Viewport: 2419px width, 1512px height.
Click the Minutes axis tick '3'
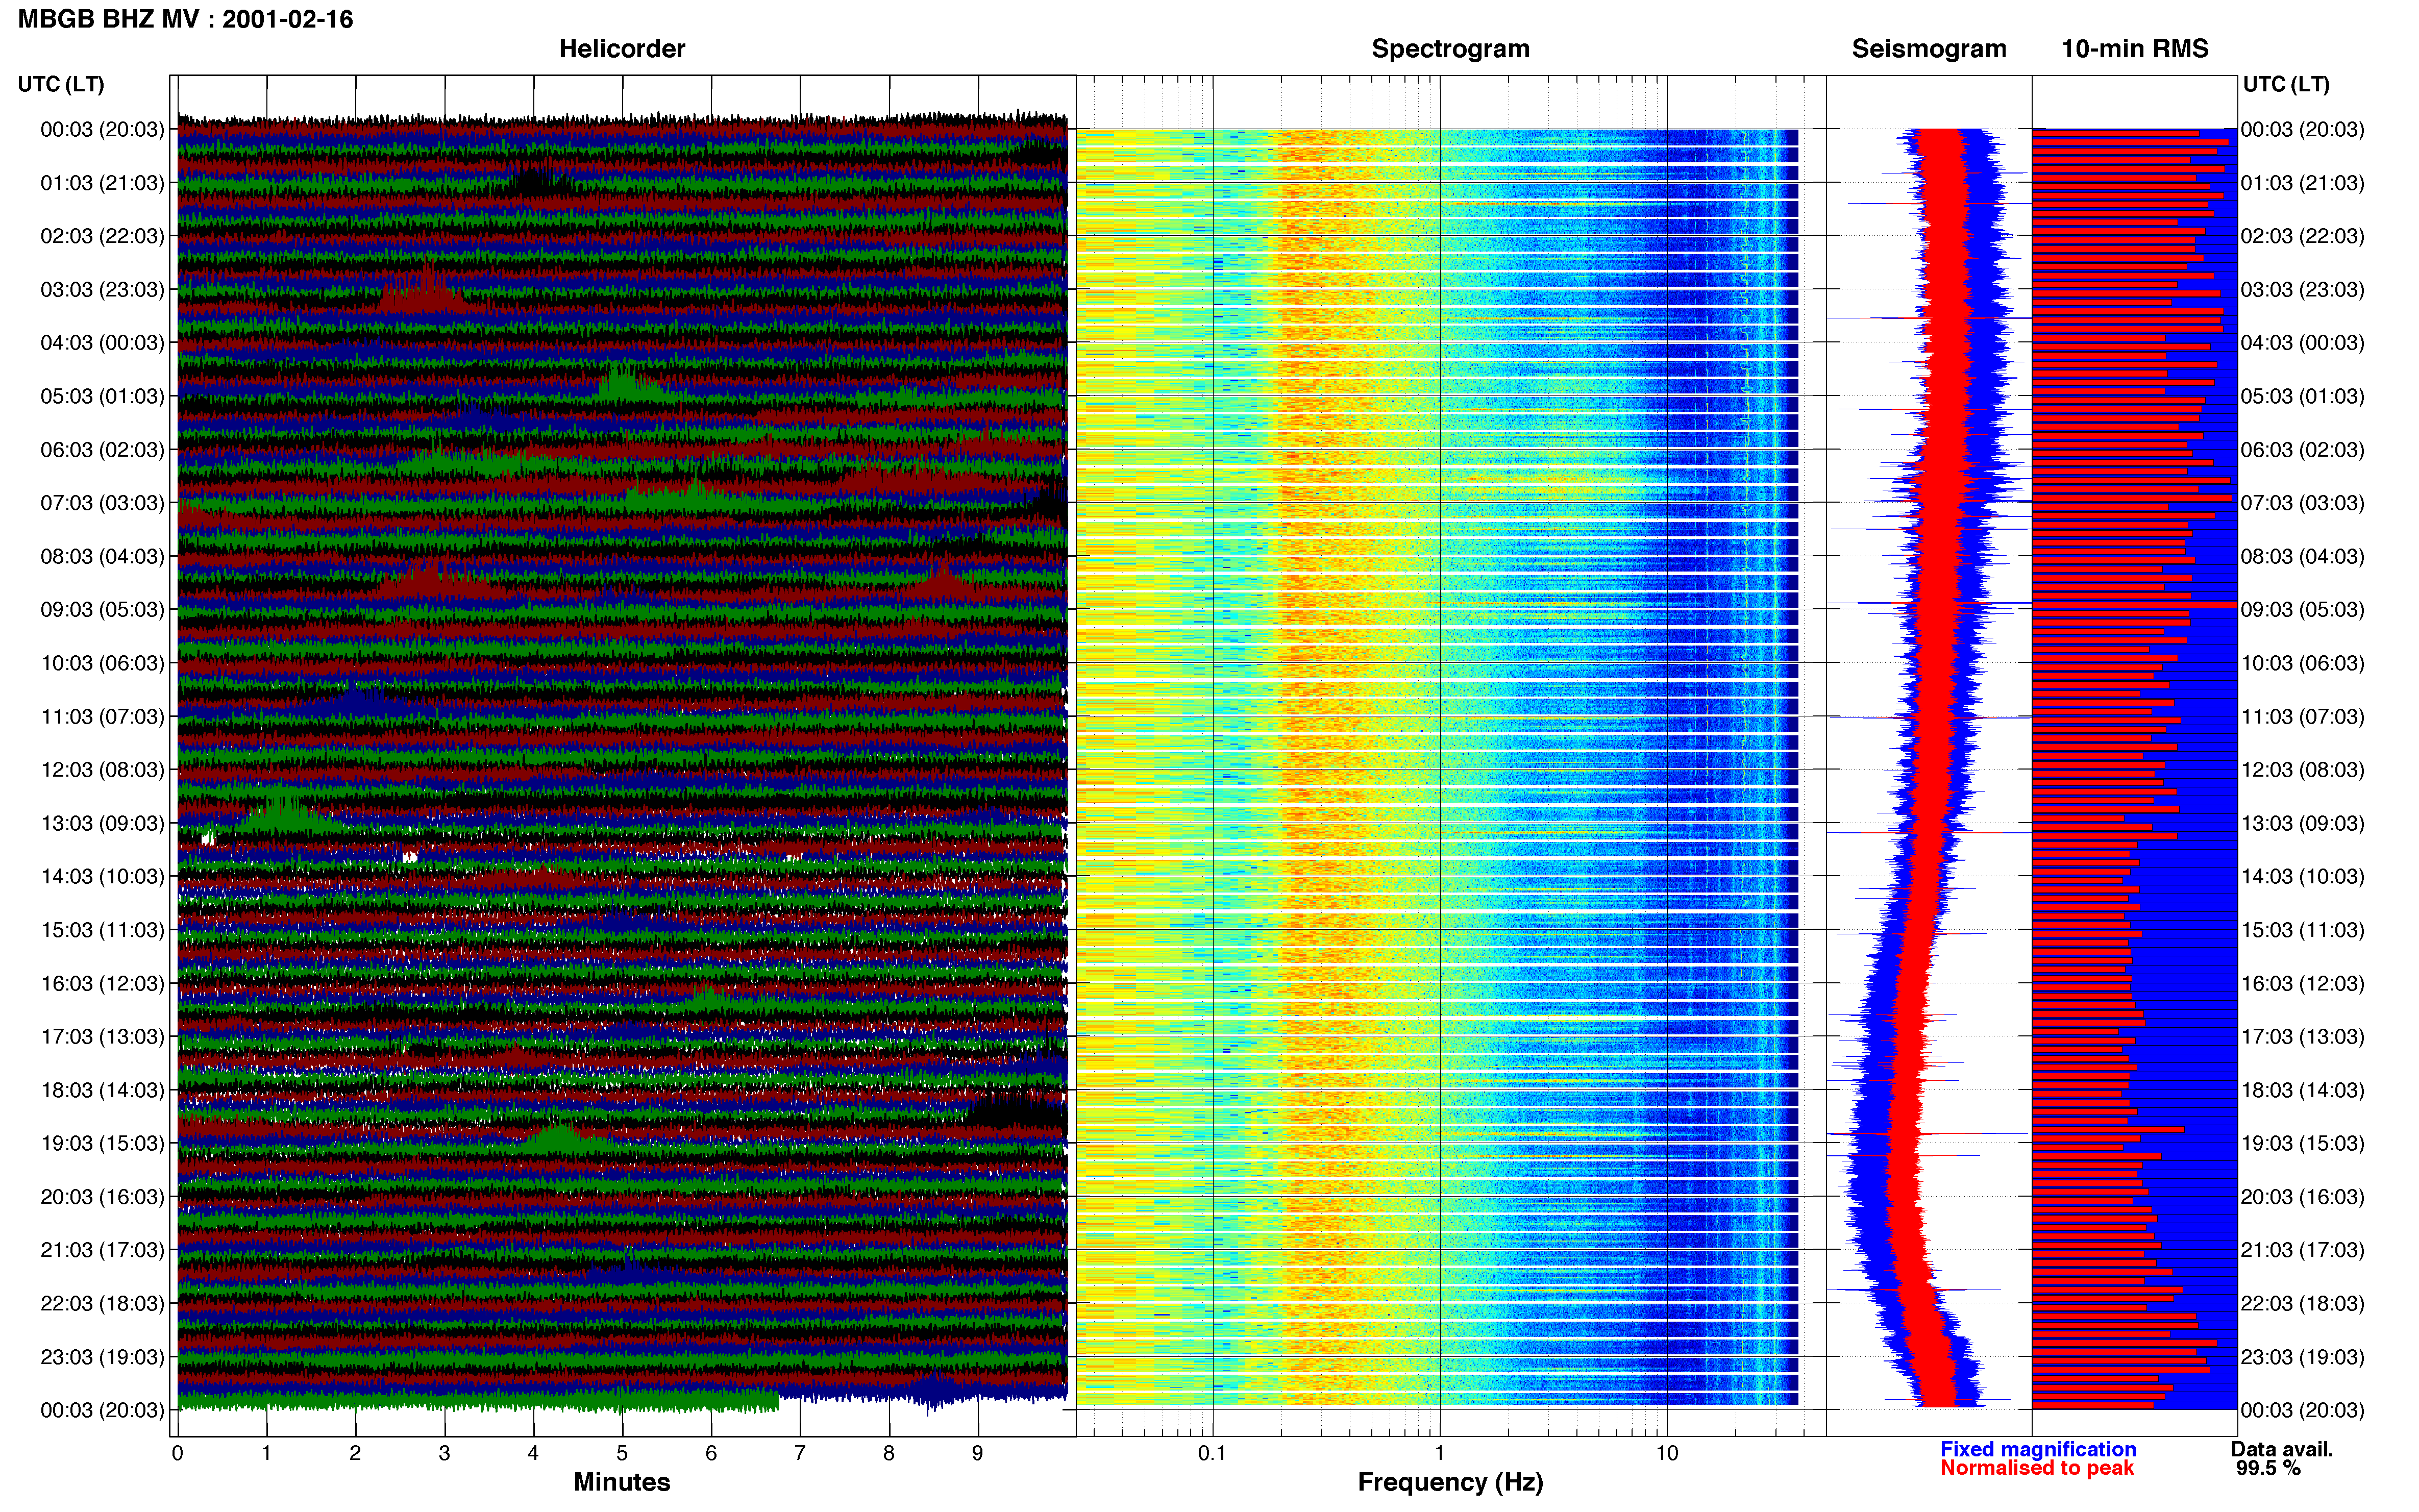(x=444, y=1453)
